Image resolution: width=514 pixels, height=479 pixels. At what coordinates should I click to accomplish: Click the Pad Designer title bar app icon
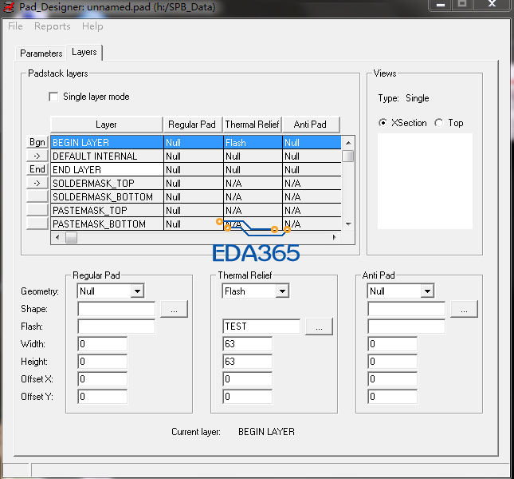(x=9, y=6)
